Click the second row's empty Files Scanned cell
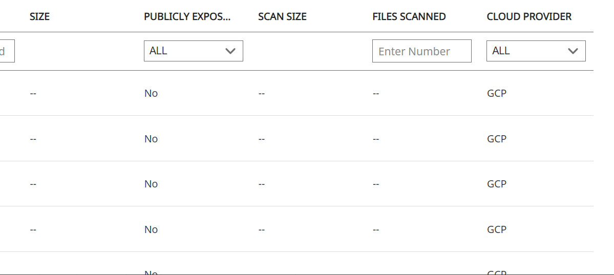This screenshot has width=614, height=275. point(375,139)
